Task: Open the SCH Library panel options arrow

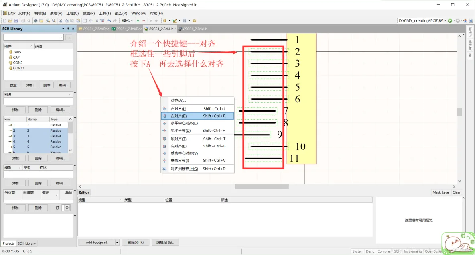Action: 63,29
